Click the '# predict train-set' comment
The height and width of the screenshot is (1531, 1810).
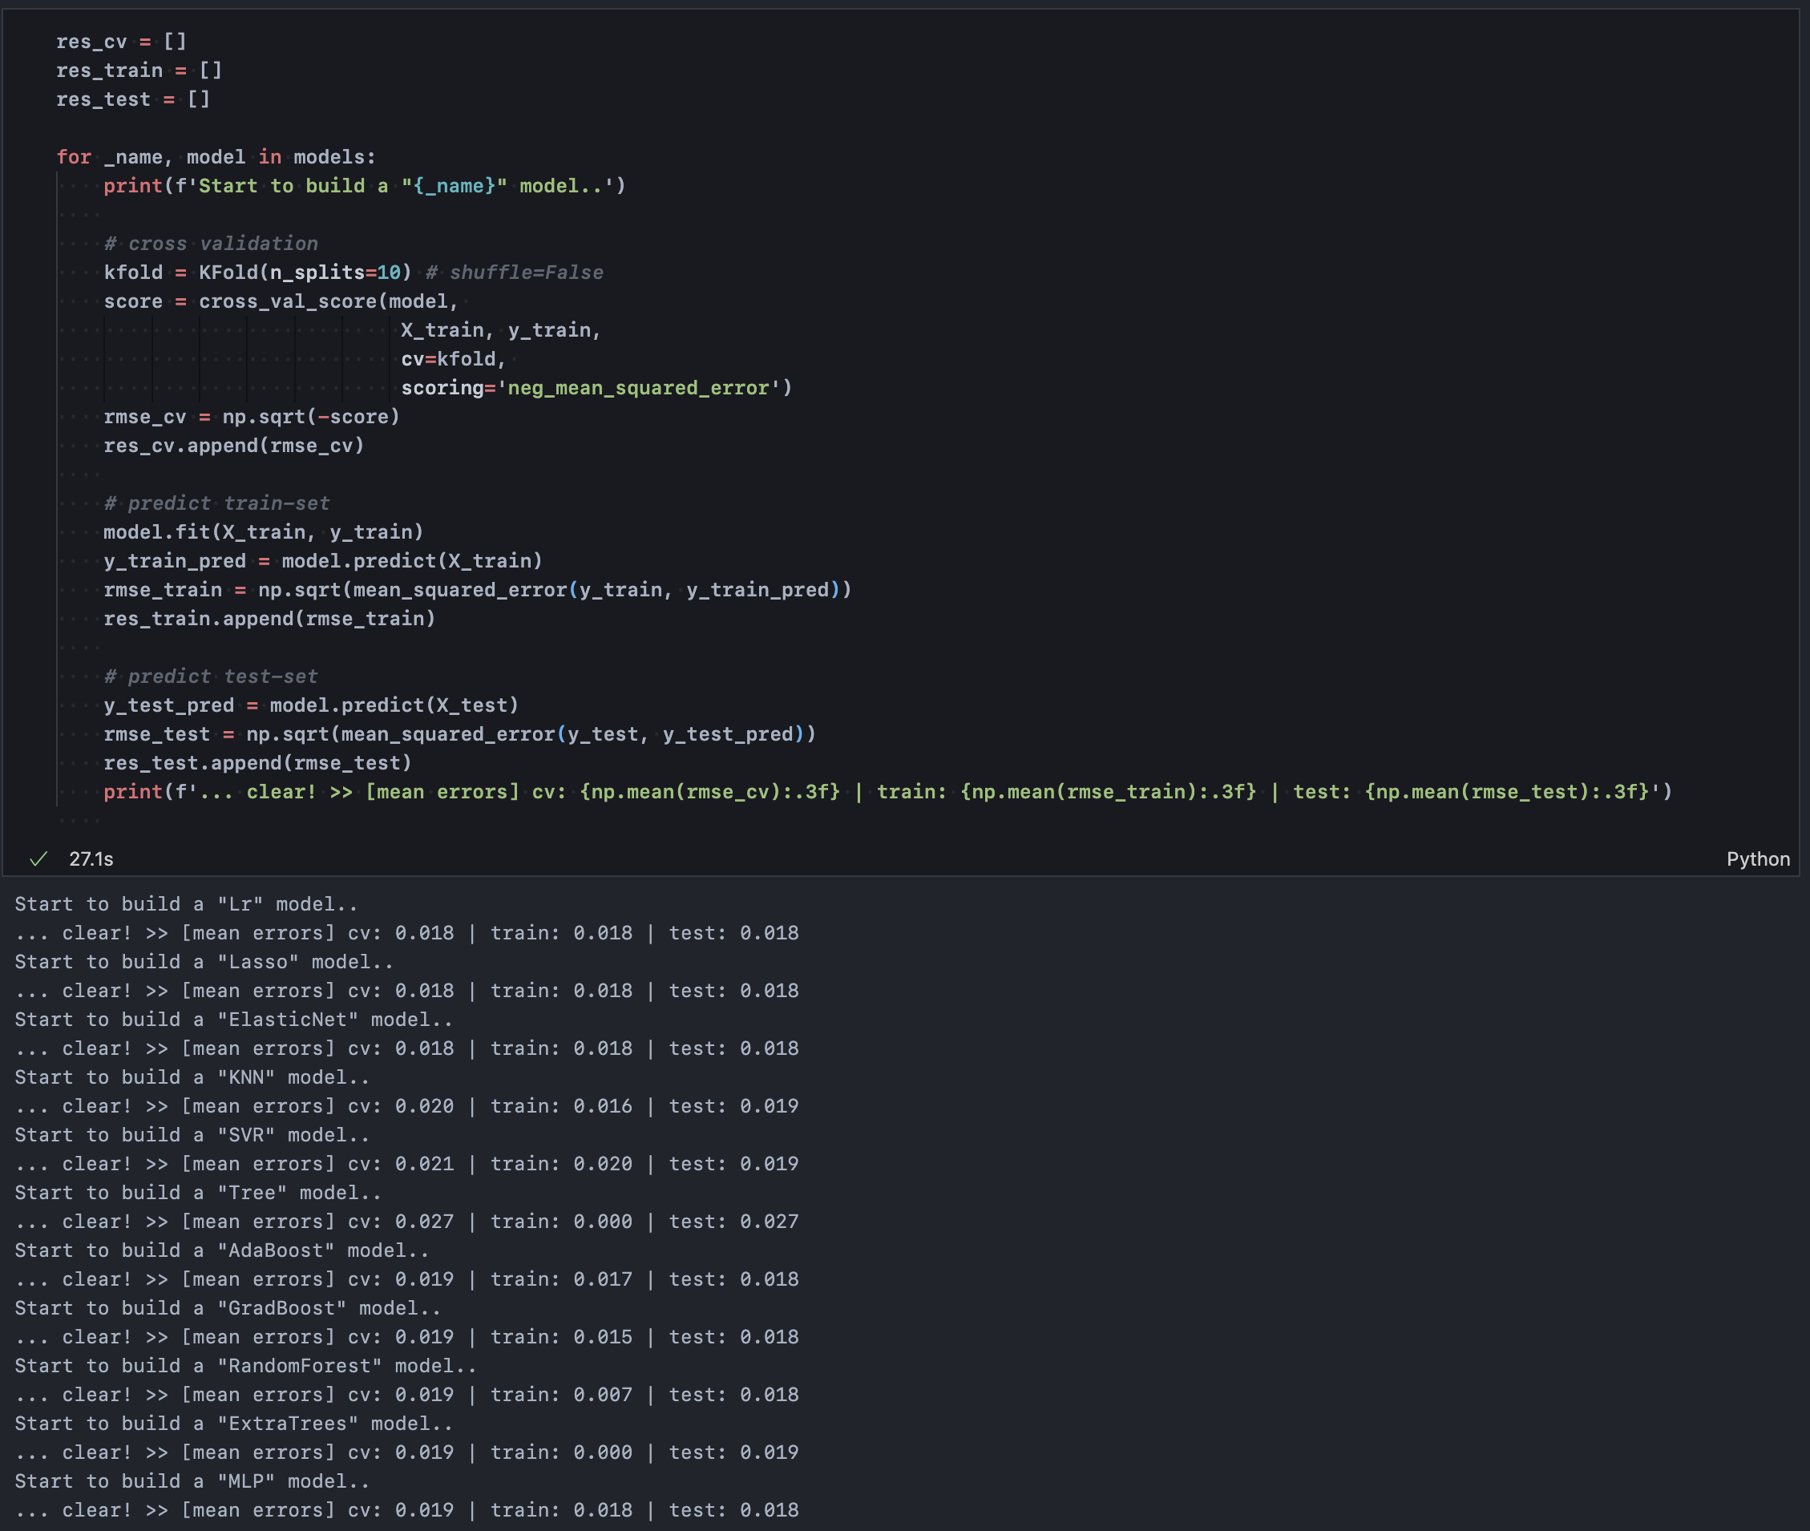pyautogui.click(x=217, y=503)
